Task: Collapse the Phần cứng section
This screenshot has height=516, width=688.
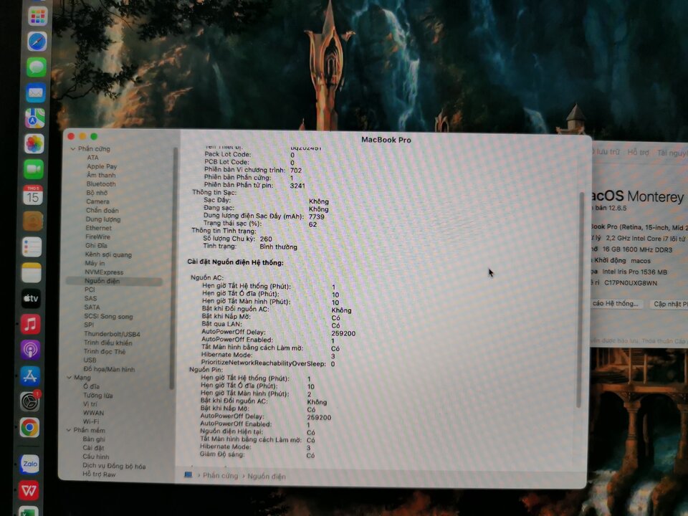Action: click(73, 149)
